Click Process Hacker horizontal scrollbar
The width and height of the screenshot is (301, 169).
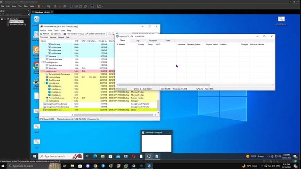pos(114,115)
